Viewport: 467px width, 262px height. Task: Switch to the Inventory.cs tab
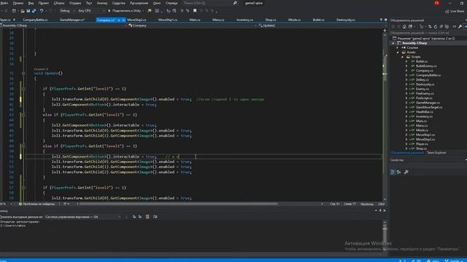click(245, 20)
